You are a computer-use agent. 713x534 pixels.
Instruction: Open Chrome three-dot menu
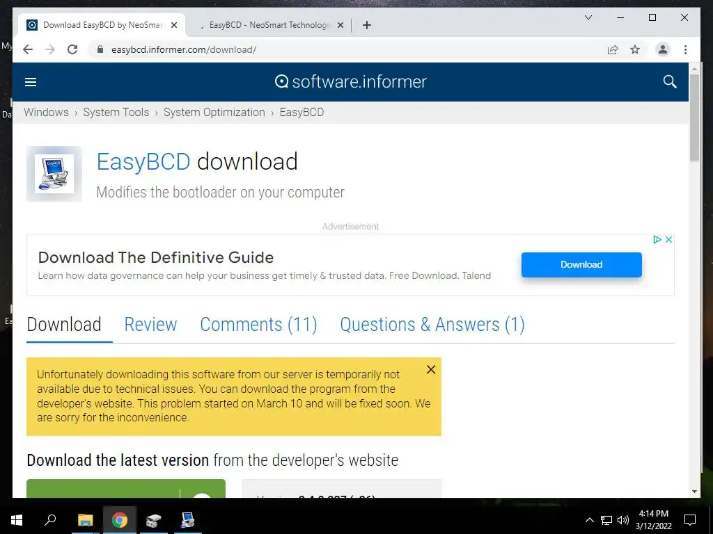click(685, 49)
